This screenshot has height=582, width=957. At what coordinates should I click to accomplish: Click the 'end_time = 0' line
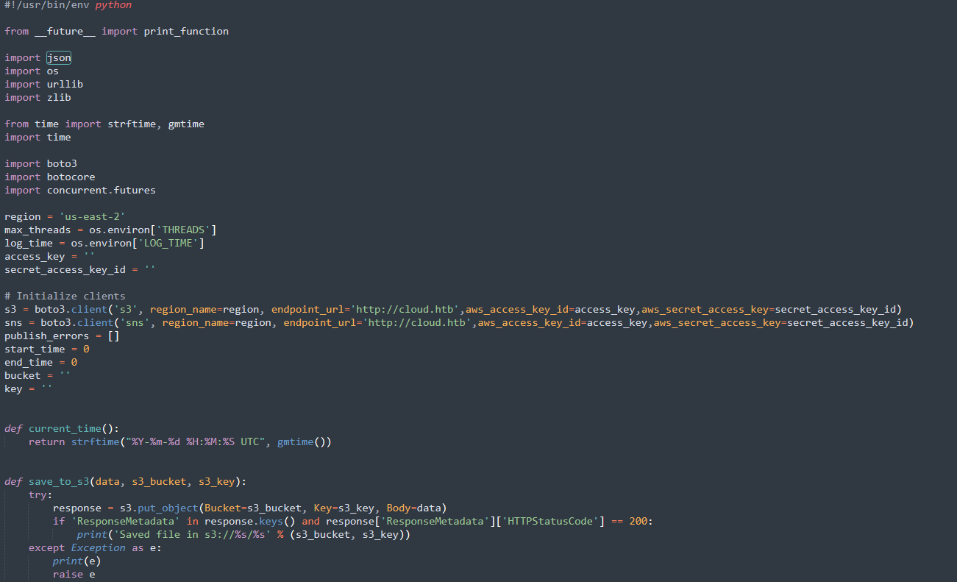[x=40, y=363]
